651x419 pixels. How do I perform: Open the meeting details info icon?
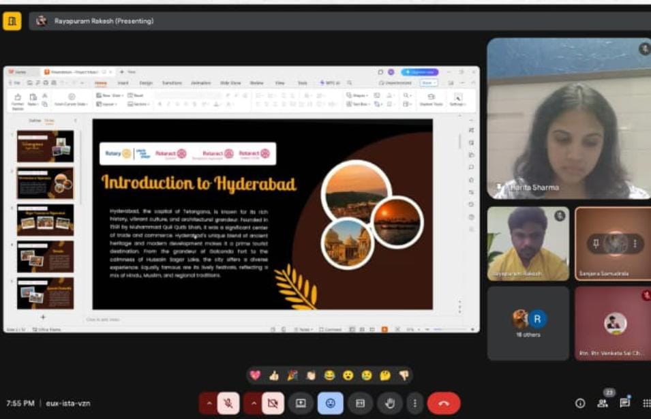(x=580, y=403)
